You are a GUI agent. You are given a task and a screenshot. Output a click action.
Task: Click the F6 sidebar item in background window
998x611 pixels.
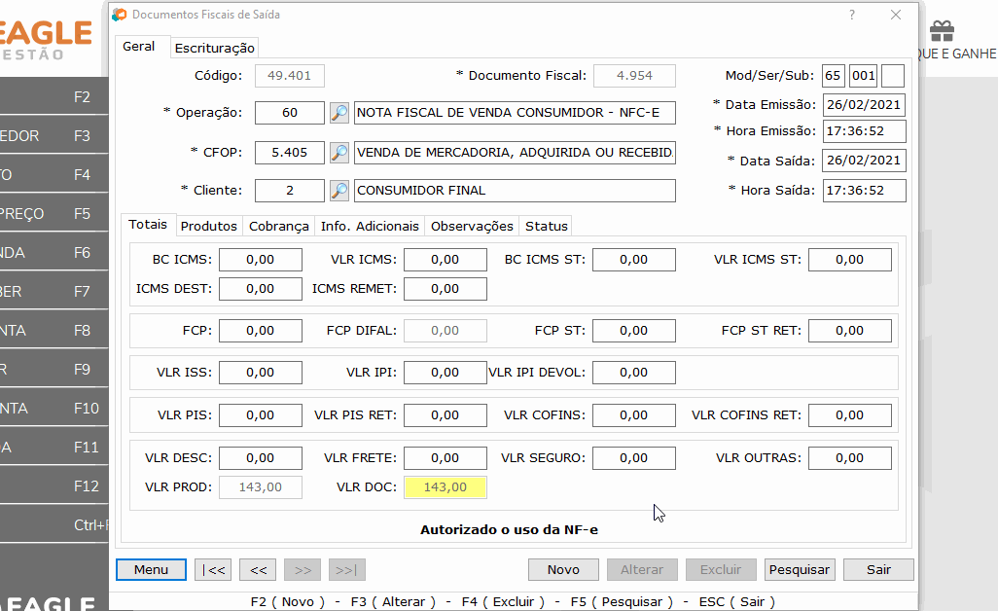[x=54, y=253]
